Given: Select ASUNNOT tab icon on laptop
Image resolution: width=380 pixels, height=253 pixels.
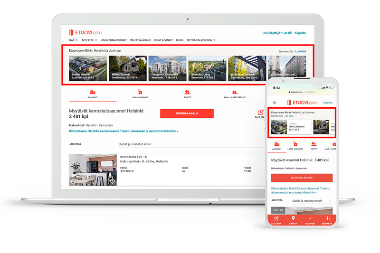Looking at the screenshot, I should point(93,92).
